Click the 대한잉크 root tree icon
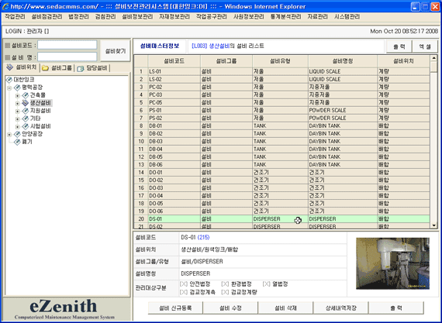442x323 pixels. (x=9, y=80)
